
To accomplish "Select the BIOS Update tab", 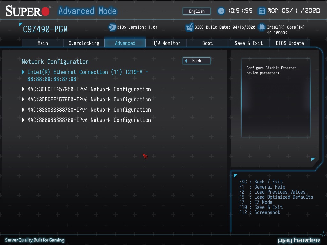I will click(290, 43).
